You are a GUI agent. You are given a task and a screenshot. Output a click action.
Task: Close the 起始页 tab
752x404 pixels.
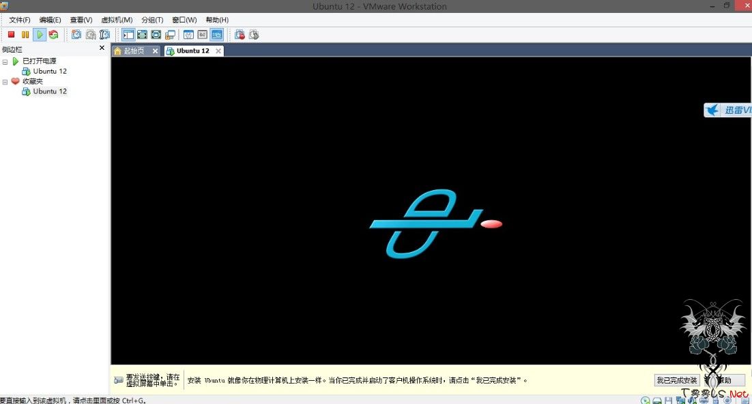click(x=156, y=50)
